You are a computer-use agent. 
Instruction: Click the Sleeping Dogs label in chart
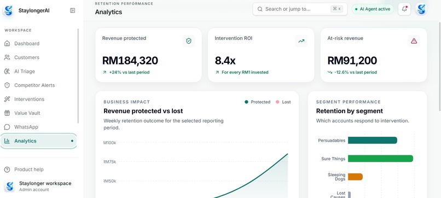[x=336, y=177]
